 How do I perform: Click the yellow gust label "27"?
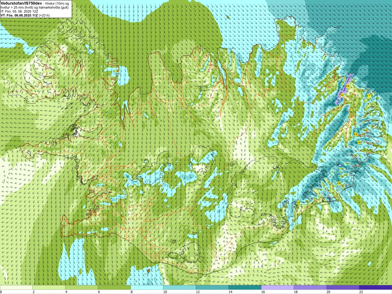pos(368,96)
